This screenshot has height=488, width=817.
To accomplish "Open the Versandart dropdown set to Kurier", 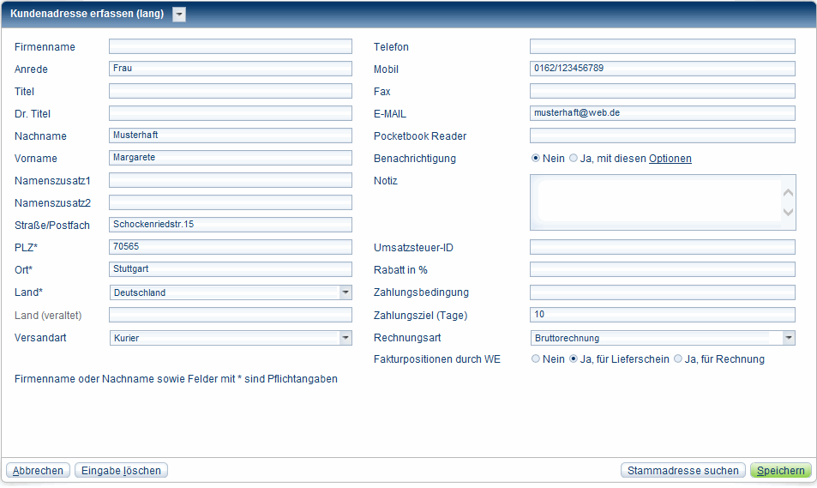I will coord(345,338).
